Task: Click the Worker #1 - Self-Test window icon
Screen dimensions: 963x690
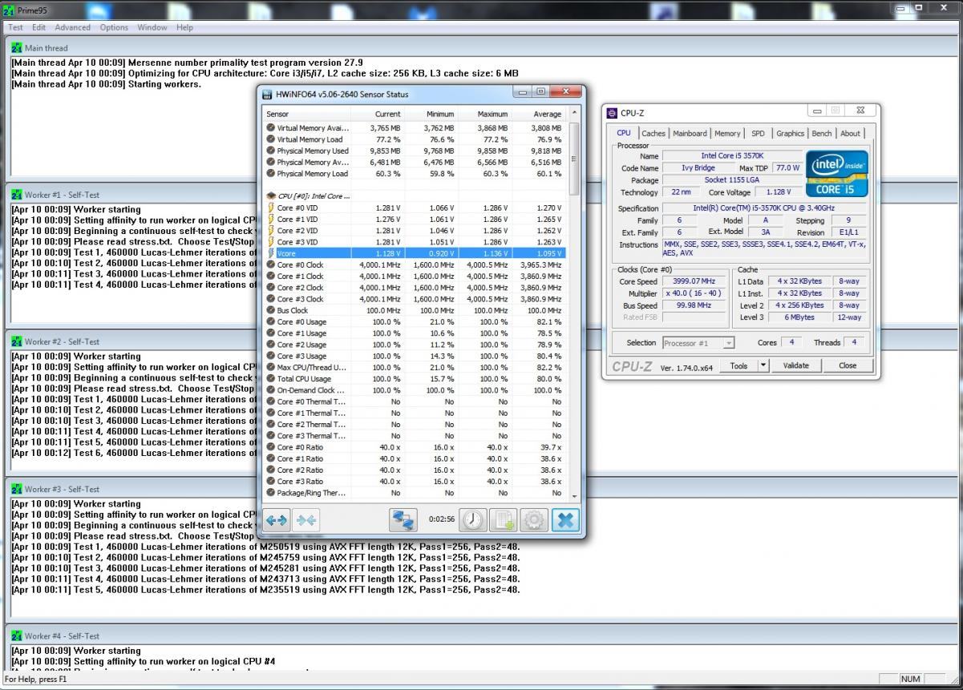Action: [x=16, y=195]
